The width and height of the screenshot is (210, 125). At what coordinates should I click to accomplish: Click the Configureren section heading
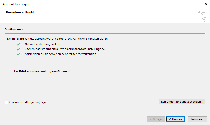pyautogui.click(x=13, y=29)
